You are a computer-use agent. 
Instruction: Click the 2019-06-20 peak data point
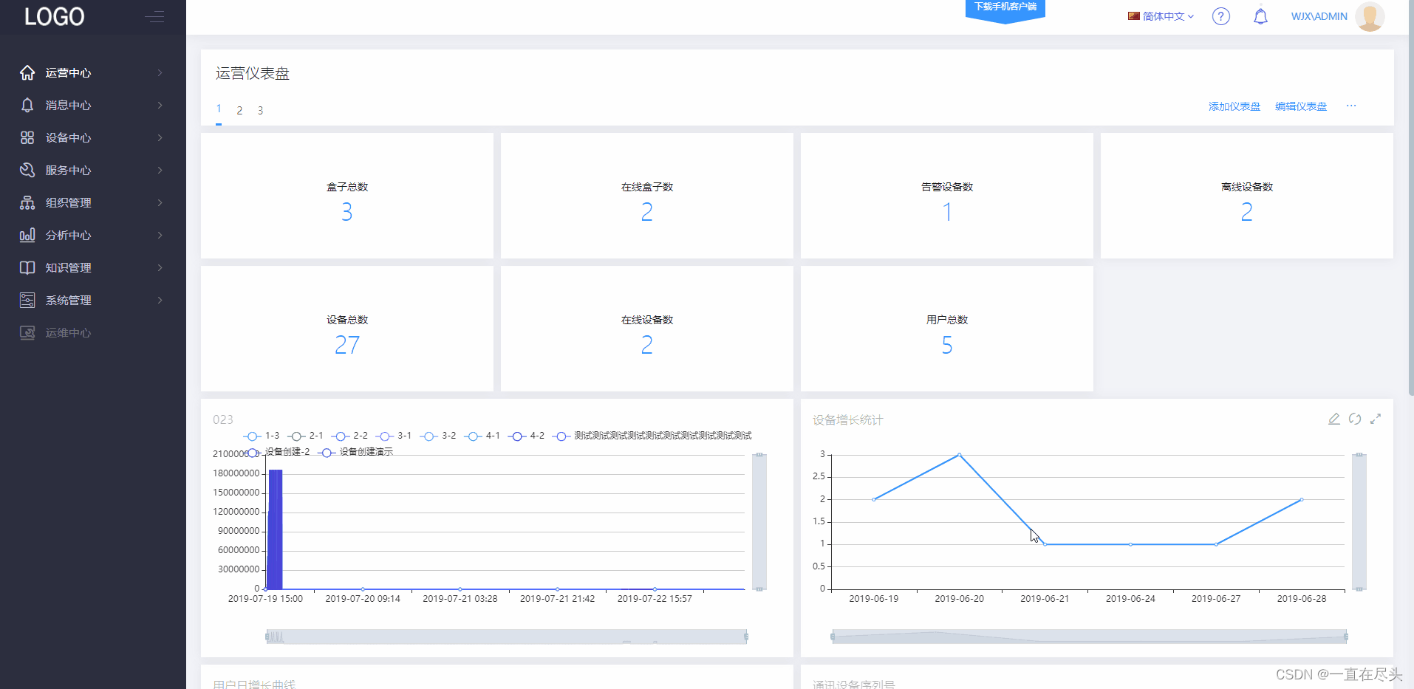pos(959,455)
